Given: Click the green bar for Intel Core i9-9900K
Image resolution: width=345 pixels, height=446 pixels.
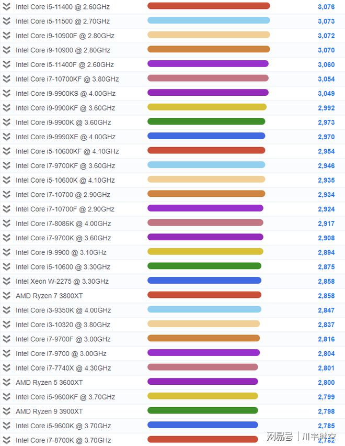Looking at the screenshot, I should [206, 121].
